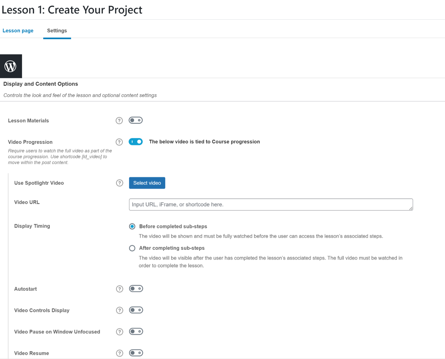Enable the Video Controls Display toggle
This screenshot has height=359, width=445.
[136, 310]
